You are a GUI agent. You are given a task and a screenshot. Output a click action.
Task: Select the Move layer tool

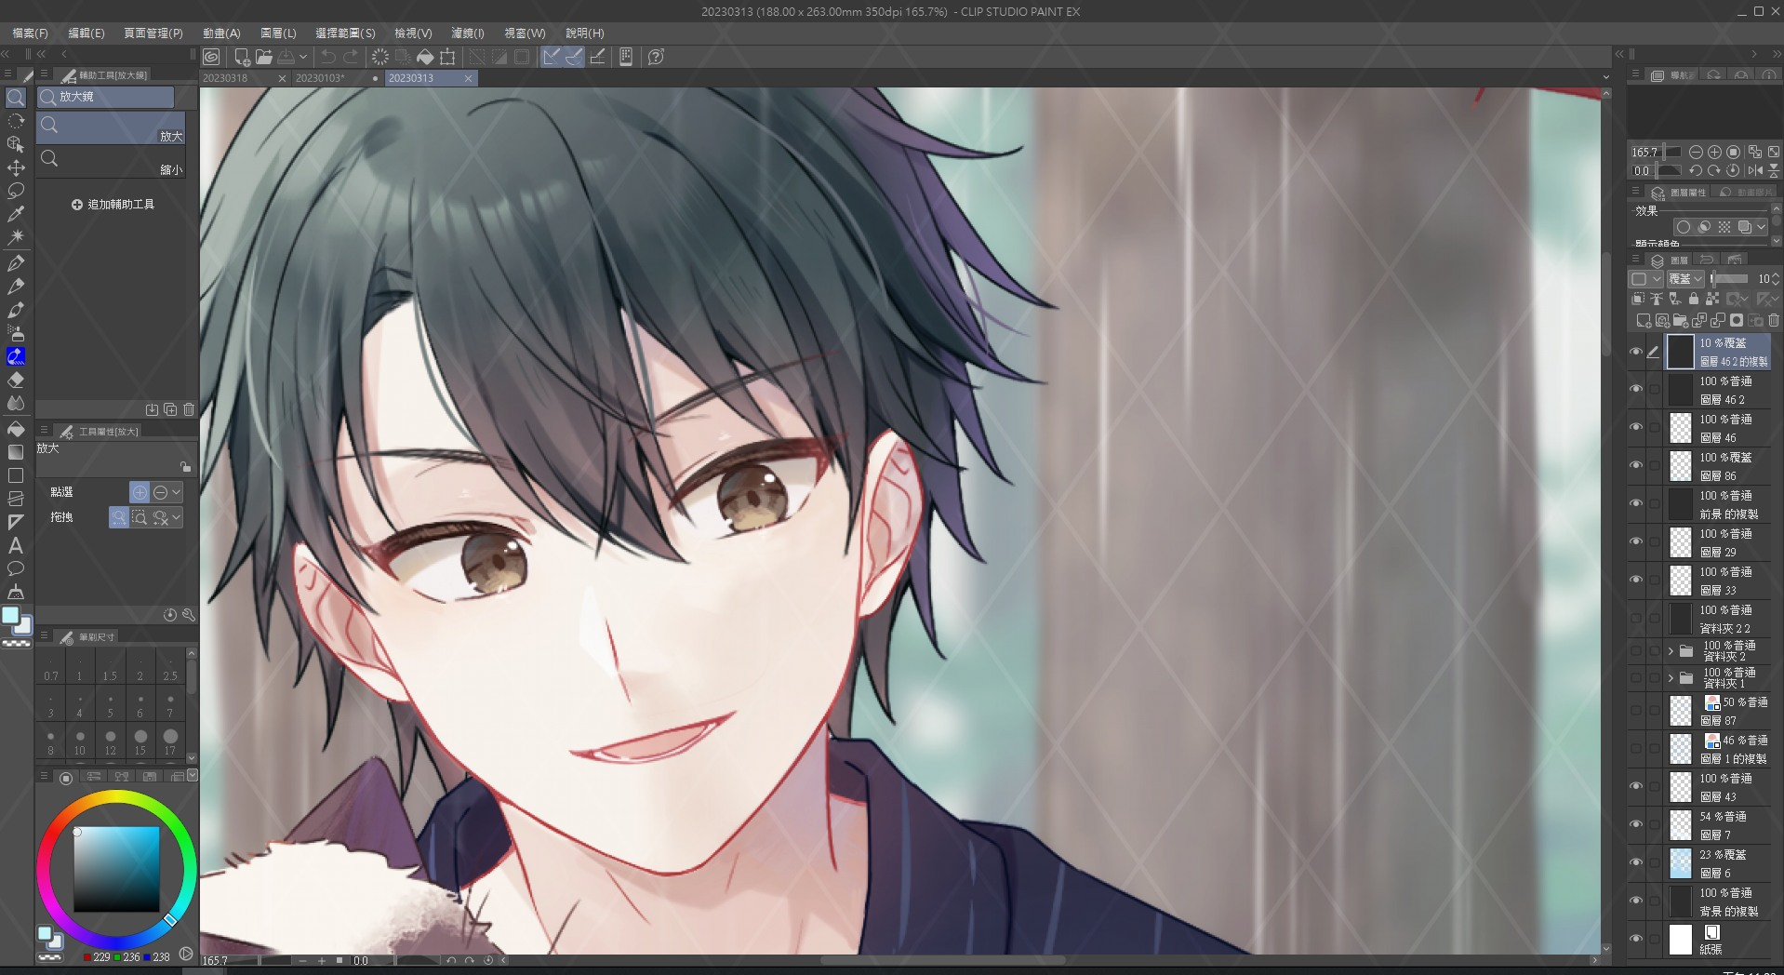pos(16,167)
